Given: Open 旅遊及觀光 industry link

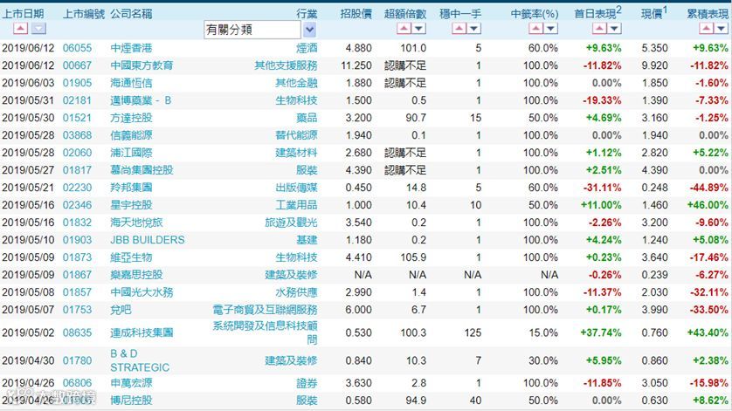Looking at the screenshot, I should [291, 223].
